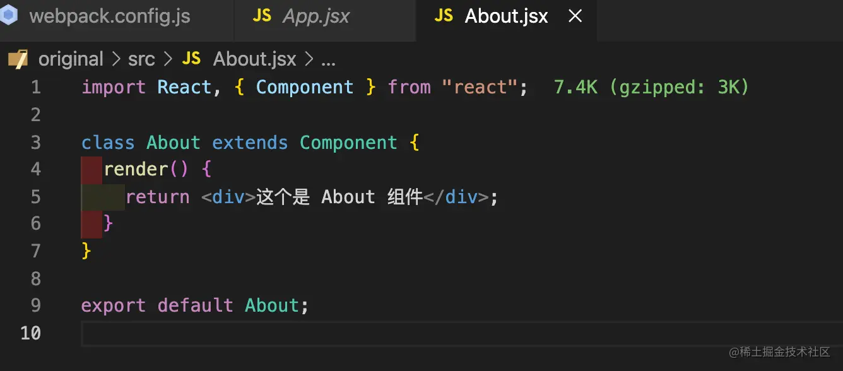Click line number 10 in gutter
The image size is (843, 371).
point(31,333)
